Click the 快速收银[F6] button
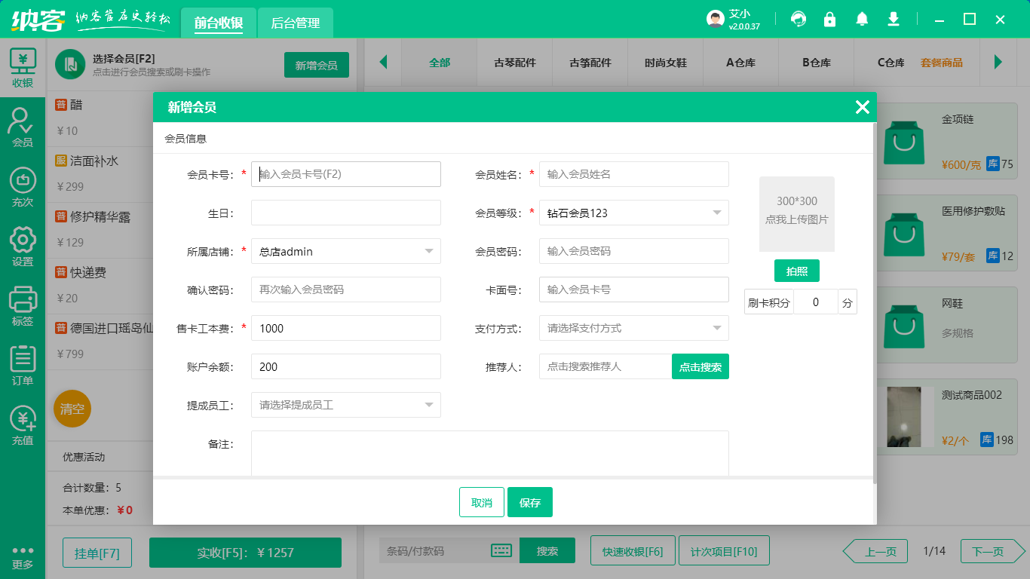This screenshot has height=579, width=1030. pyautogui.click(x=633, y=551)
